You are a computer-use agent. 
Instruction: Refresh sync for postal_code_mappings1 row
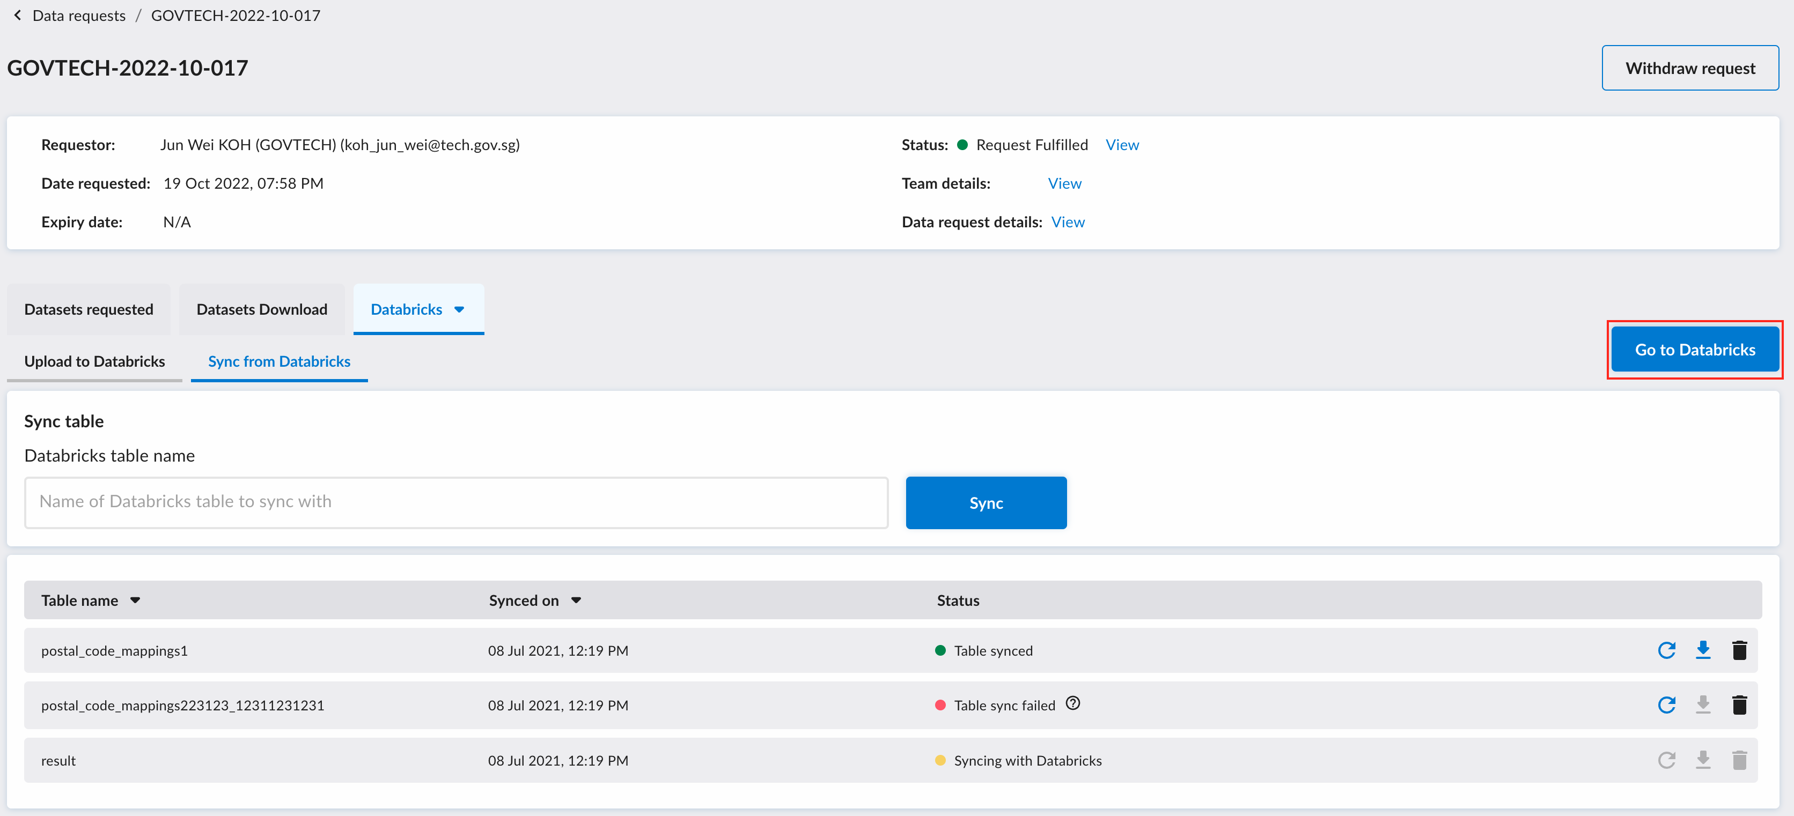click(x=1666, y=650)
